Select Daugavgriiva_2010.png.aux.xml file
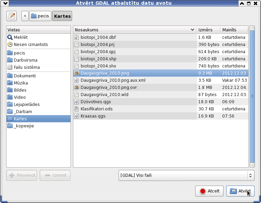The width and height of the screenshot is (261, 203). click(161, 80)
